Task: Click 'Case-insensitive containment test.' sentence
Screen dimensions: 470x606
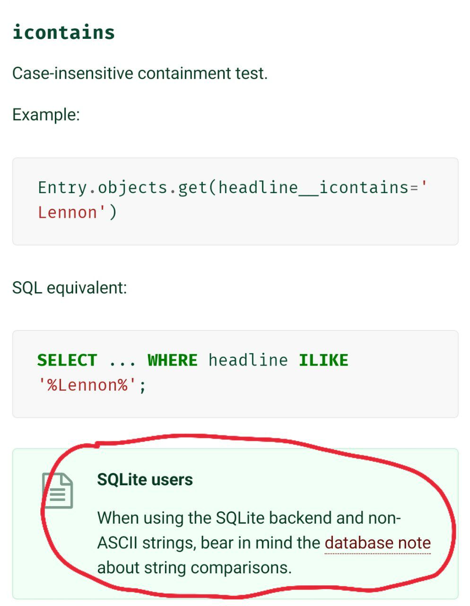Action: [140, 73]
